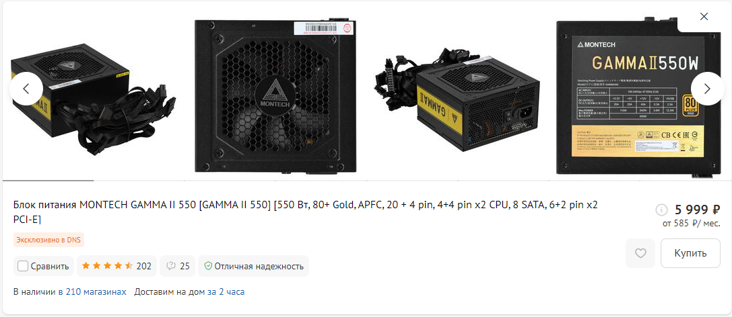The image size is (732, 317).
Task: Select the 'Эксклюзивно в DNS' badge
Action: 48,240
